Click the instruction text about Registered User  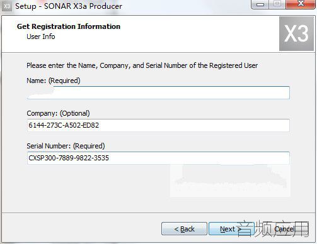[142, 65]
